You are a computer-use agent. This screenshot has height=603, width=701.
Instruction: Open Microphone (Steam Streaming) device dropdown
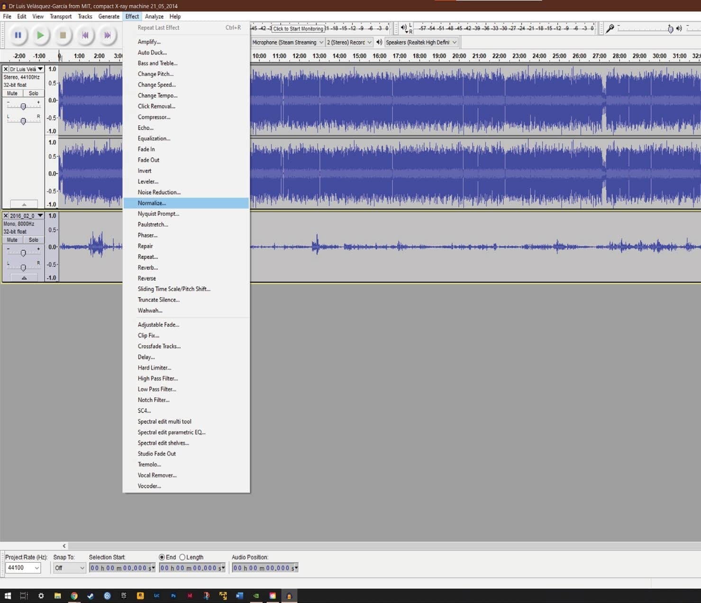tap(288, 42)
